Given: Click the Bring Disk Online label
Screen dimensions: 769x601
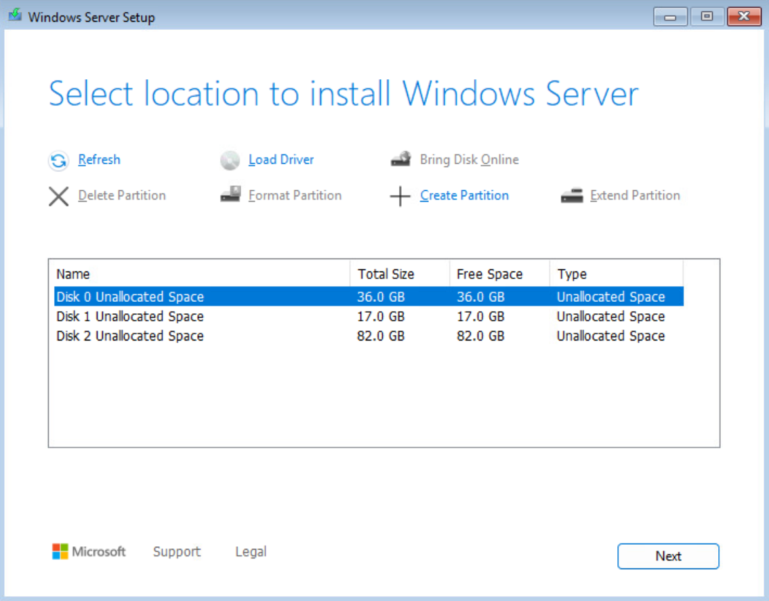Looking at the screenshot, I should point(470,160).
